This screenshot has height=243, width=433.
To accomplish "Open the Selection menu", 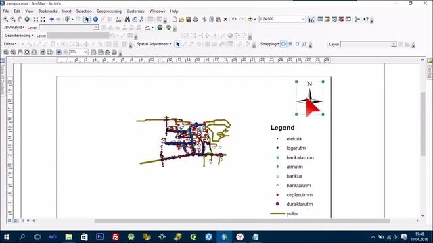I will pos(84,11).
